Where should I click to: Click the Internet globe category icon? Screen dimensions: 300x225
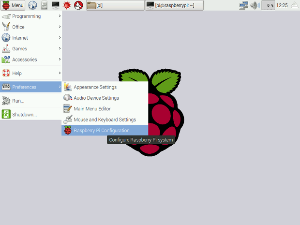click(x=6, y=38)
